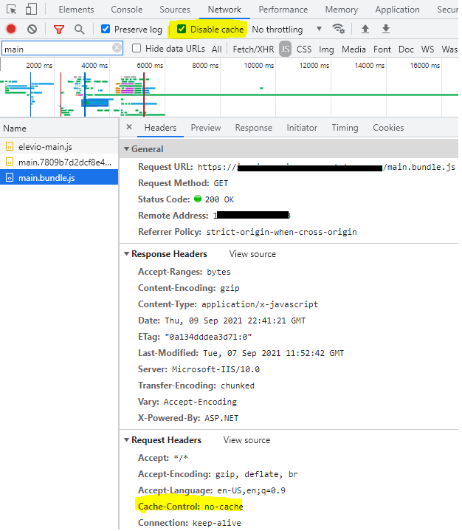Collapse the Response Headers section

(x=126, y=254)
